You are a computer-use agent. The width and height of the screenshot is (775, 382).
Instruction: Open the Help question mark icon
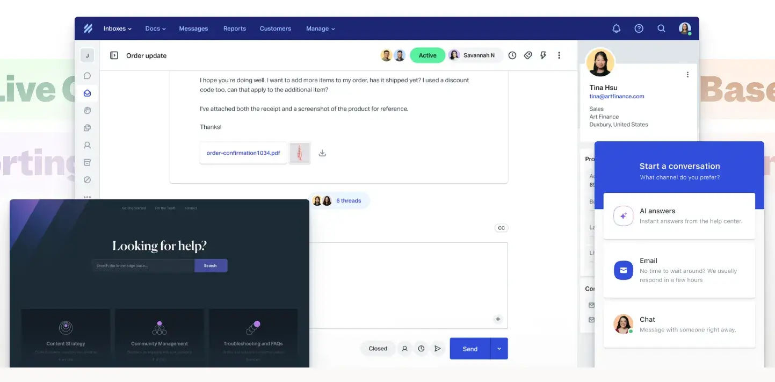tap(639, 28)
